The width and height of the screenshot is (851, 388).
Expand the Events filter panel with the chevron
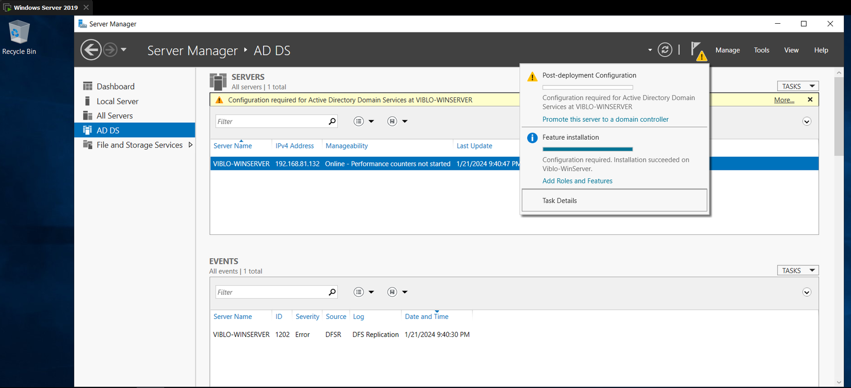[807, 293]
